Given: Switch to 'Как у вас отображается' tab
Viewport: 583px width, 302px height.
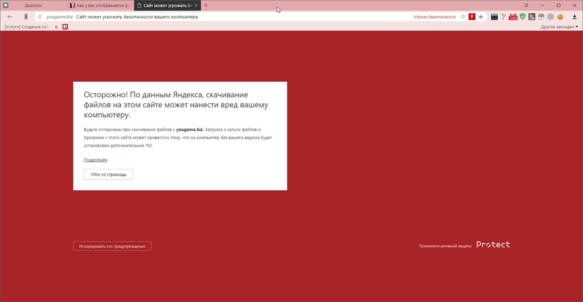Looking at the screenshot, I should [x=100, y=5].
